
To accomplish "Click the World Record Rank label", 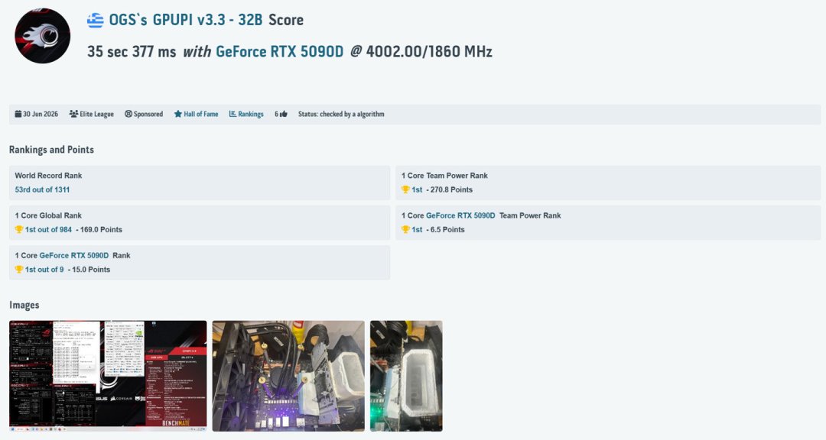I will 48,175.
